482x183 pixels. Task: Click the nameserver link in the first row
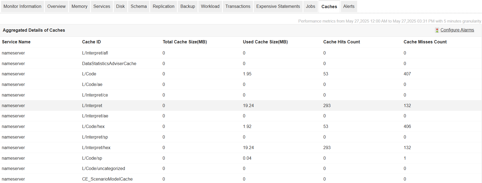[13, 53]
